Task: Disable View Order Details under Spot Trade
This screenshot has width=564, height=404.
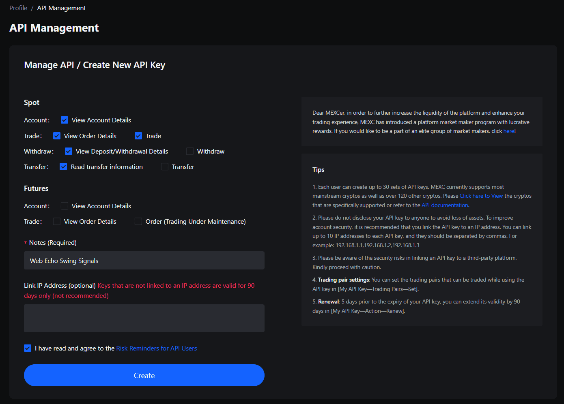Action: click(x=56, y=135)
